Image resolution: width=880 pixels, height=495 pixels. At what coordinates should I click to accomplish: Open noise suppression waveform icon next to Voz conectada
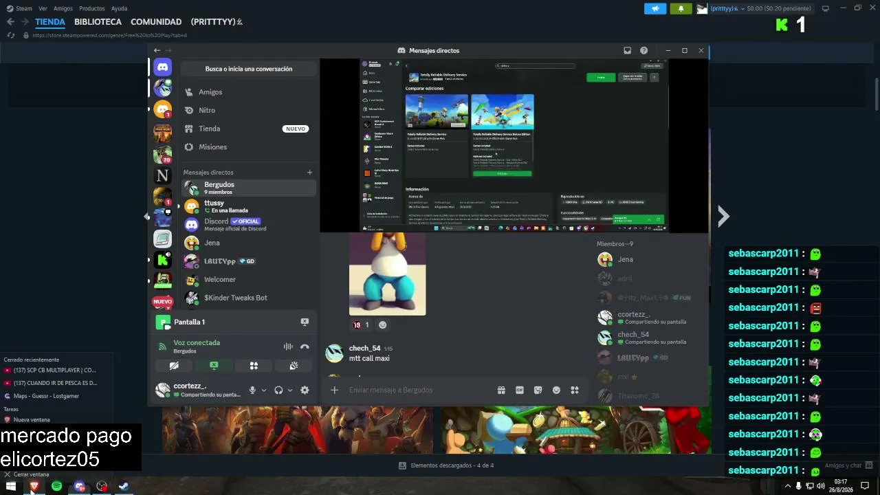point(288,346)
